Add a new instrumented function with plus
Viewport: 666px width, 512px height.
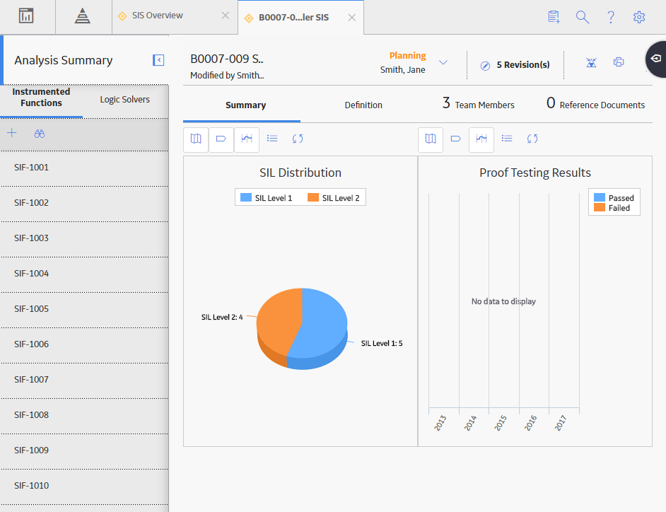pos(12,133)
